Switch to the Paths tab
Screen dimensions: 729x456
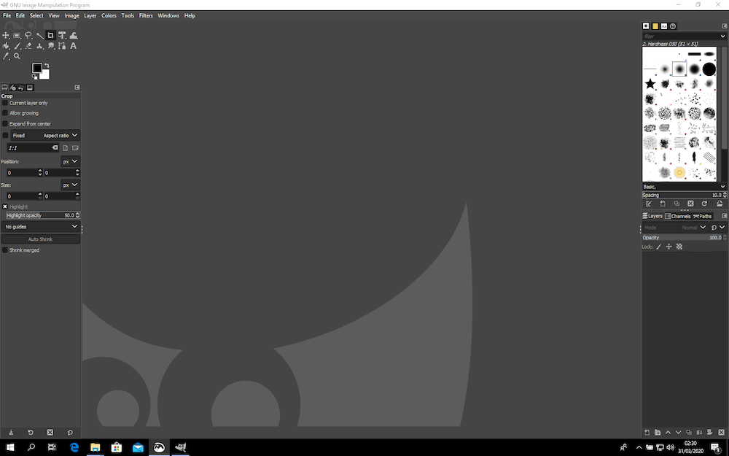click(703, 216)
